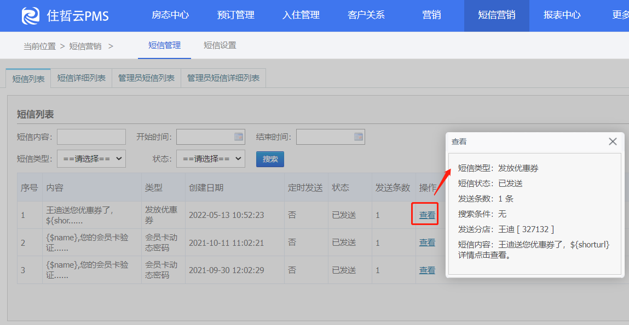Image resolution: width=629 pixels, height=325 pixels.
Task: Click the 搜索 button
Action: pyautogui.click(x=270, y=159)
